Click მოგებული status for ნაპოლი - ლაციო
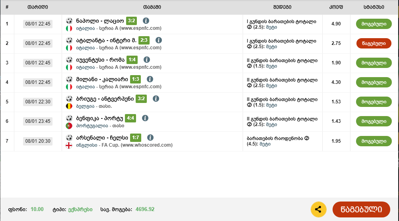The image size is (399, 221). click(374, 24)
